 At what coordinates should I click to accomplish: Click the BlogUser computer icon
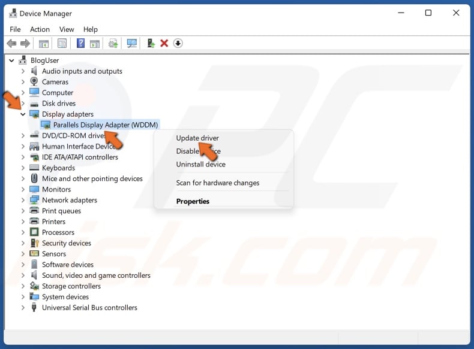coord(23,60)
